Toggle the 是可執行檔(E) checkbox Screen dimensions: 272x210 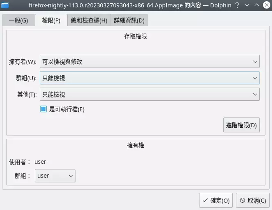43,109
